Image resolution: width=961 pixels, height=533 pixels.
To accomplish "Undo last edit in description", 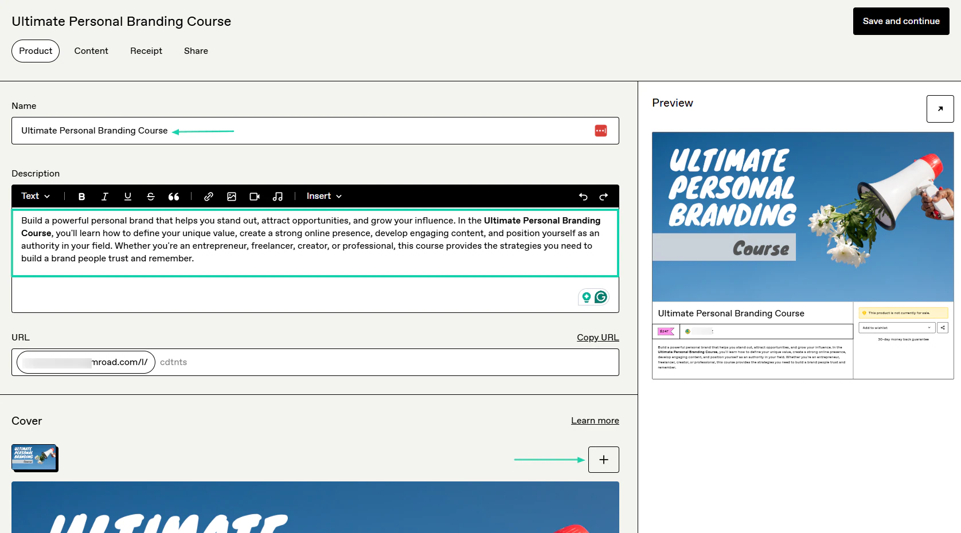I will (x=583, y=197).
